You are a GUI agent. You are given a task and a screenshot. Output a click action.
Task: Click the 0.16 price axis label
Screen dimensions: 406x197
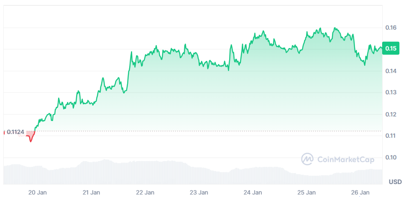tap(391, 28)
